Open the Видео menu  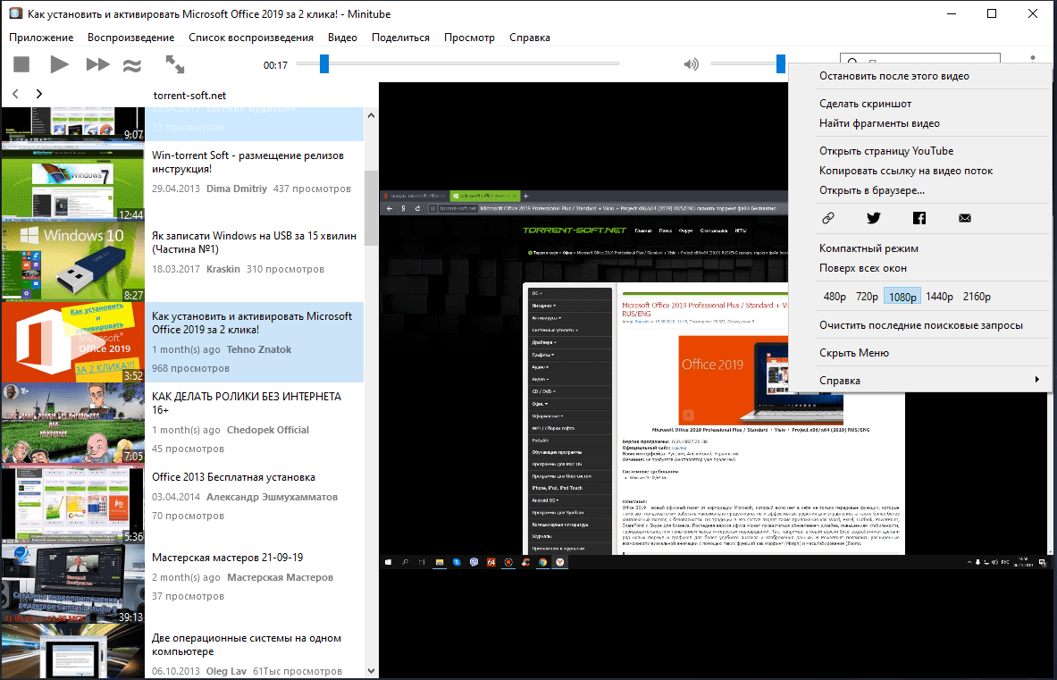point(342,38)
